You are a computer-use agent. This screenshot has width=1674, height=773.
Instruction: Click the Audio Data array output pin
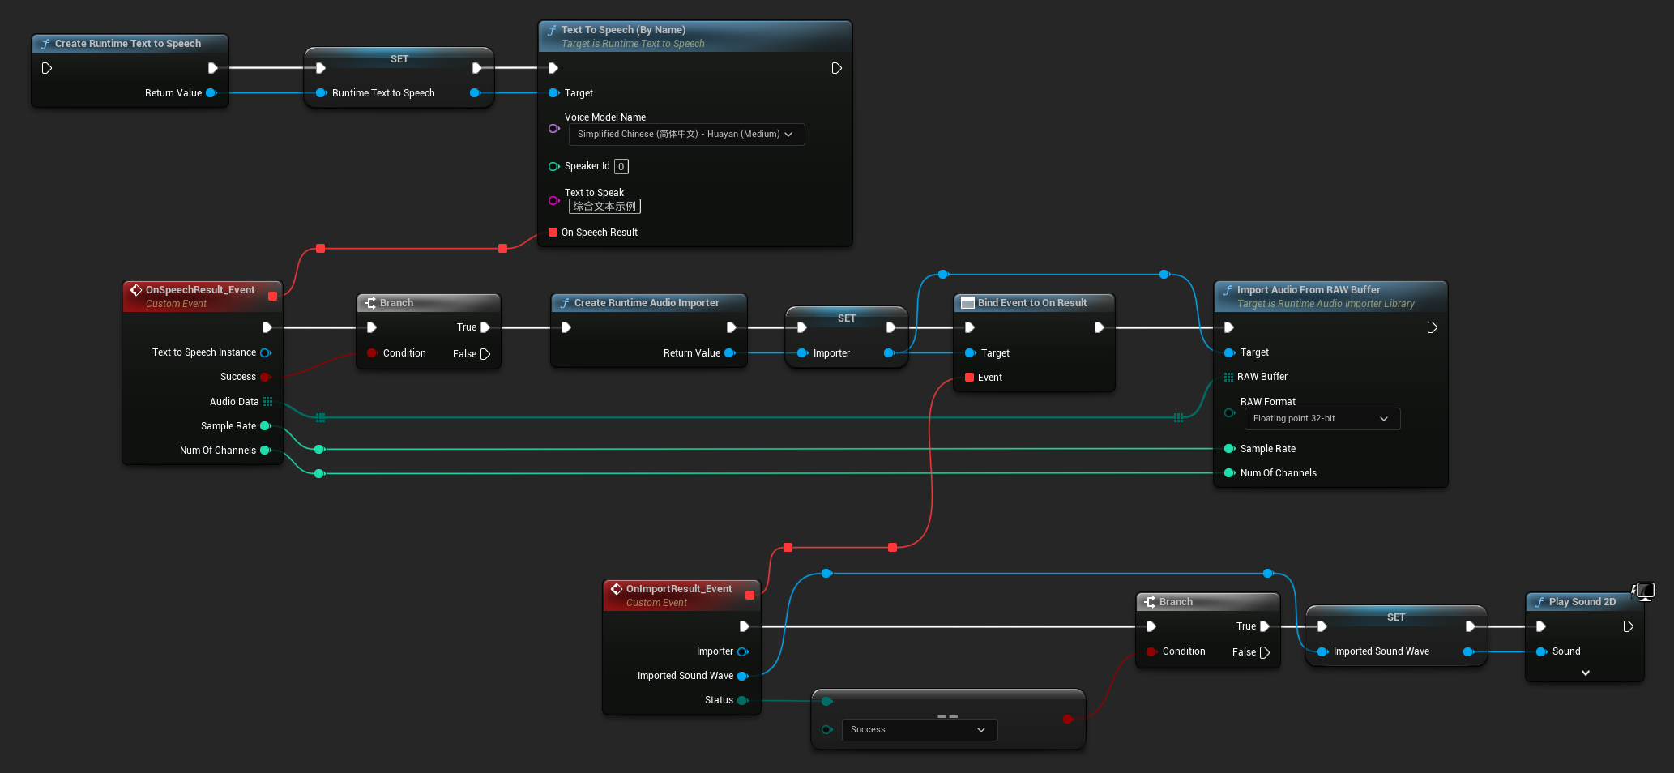click(x=267, y=402)
